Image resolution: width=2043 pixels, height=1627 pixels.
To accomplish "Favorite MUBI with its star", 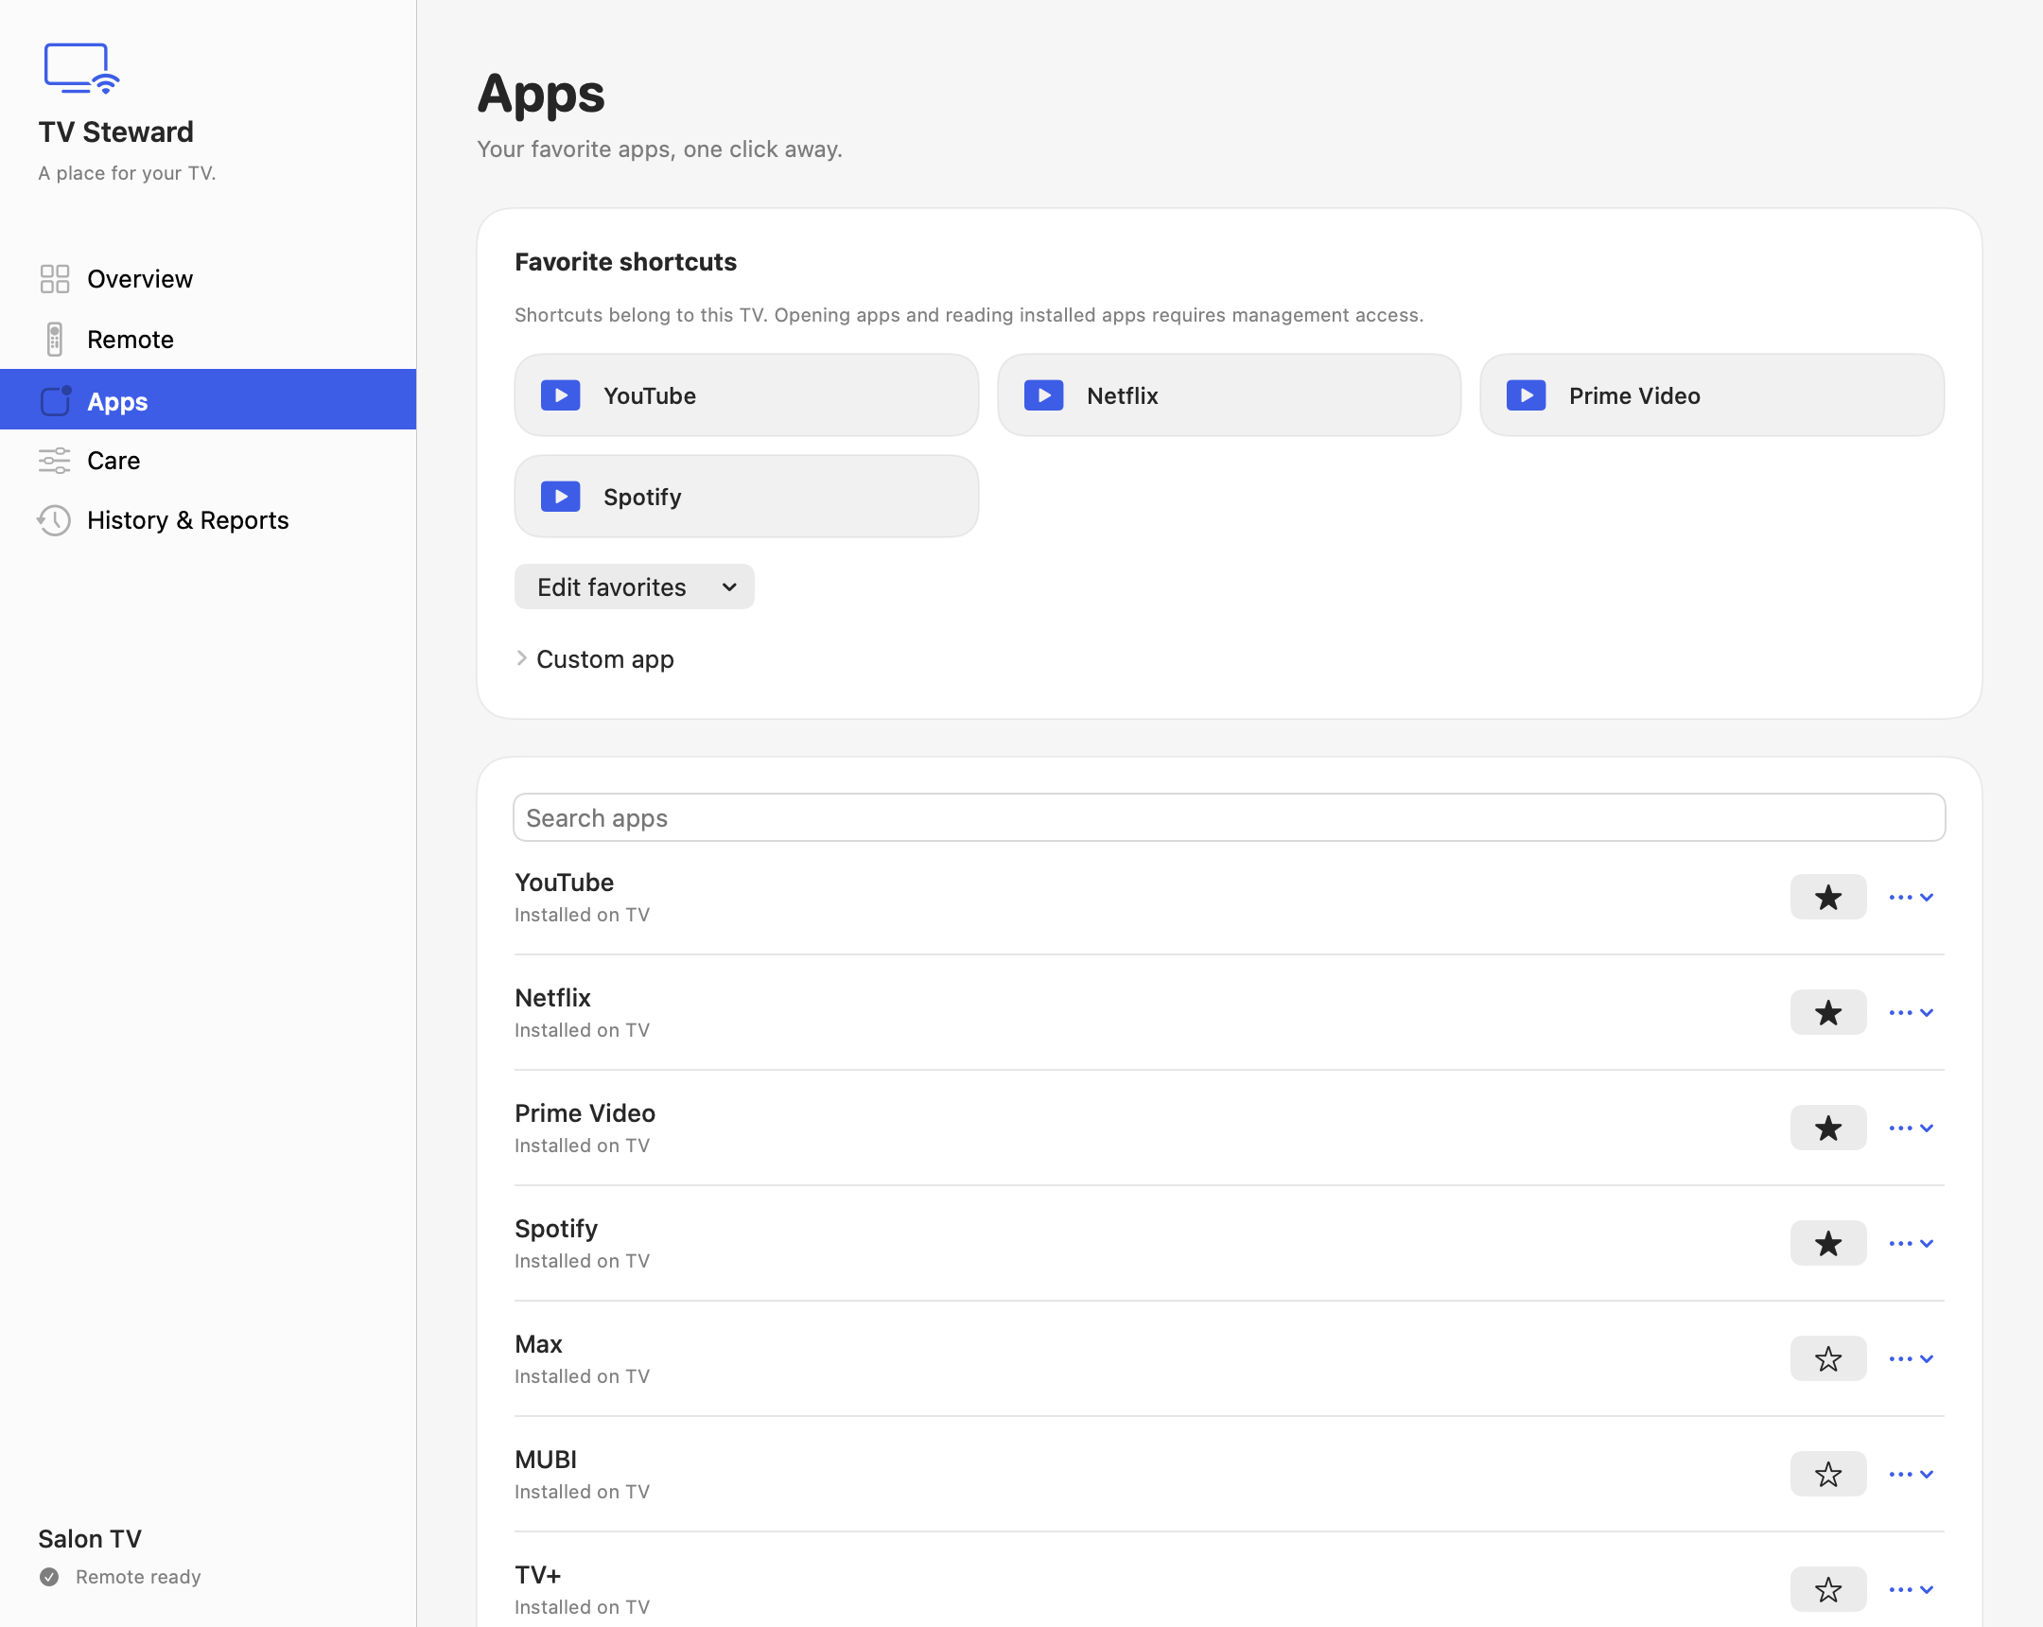I will click(x=1828, y=1475).
